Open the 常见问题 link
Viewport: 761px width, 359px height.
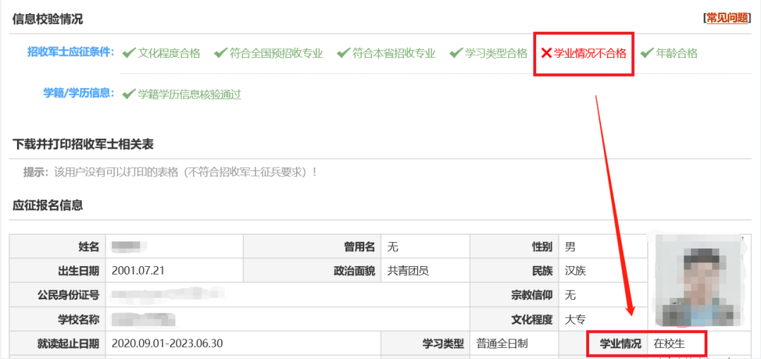(x=726, y=18)
